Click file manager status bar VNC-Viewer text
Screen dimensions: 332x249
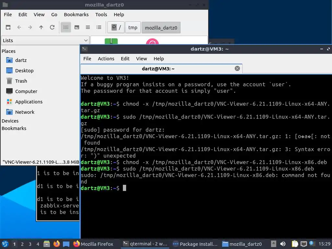tap(41, 162)
